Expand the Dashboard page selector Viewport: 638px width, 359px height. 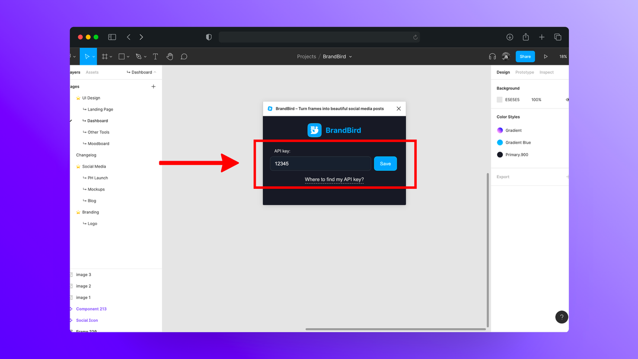pos(141,72)
